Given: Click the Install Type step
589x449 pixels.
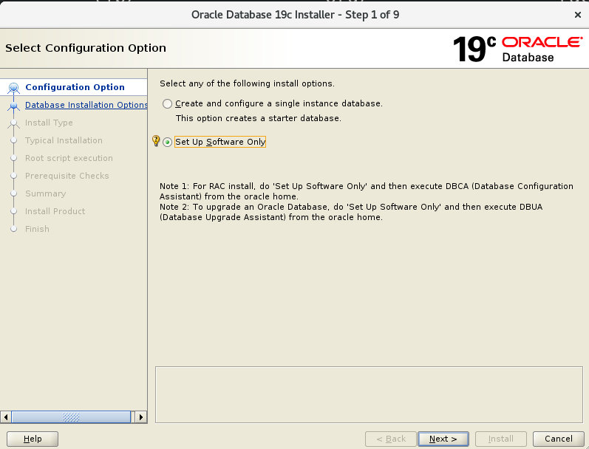Looking at the screenshot, I should (49, 123).
